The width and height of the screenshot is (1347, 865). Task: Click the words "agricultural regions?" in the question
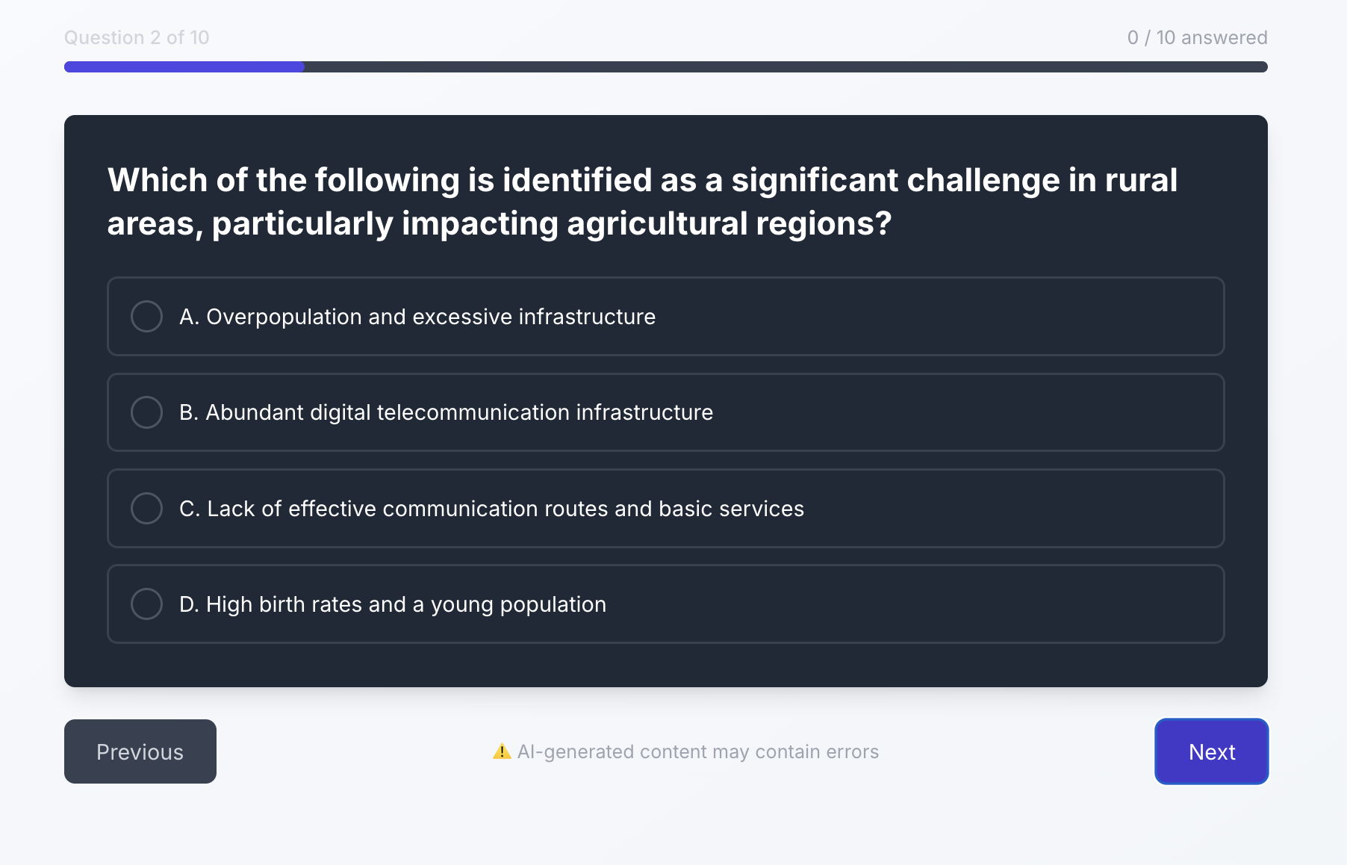[x=729, y=223]
